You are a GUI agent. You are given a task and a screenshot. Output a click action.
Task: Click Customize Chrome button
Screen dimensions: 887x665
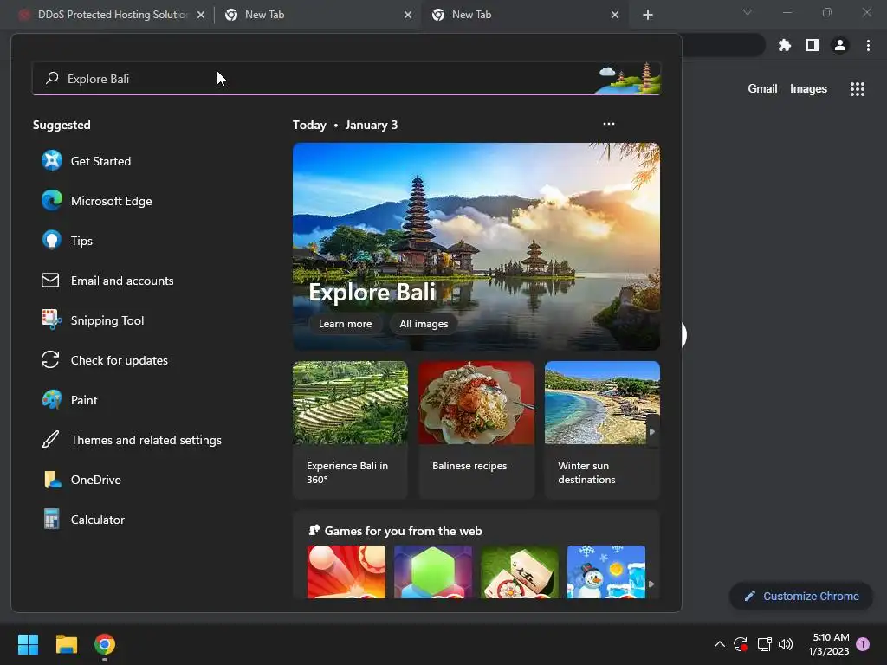(x=801, y=596)
